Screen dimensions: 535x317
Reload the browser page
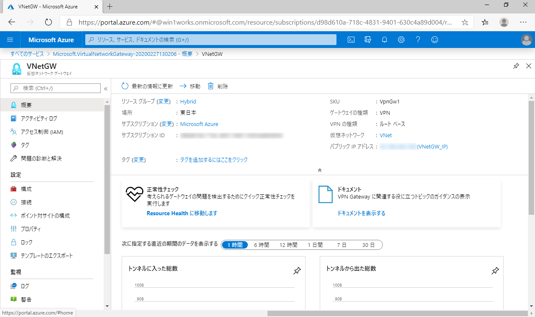48,22
